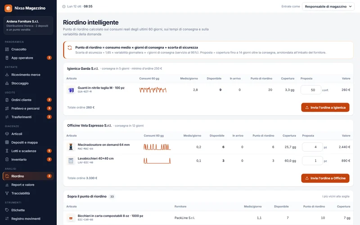
Task: Click the Stoccaggio icon in sidebar
Action: 7,83
